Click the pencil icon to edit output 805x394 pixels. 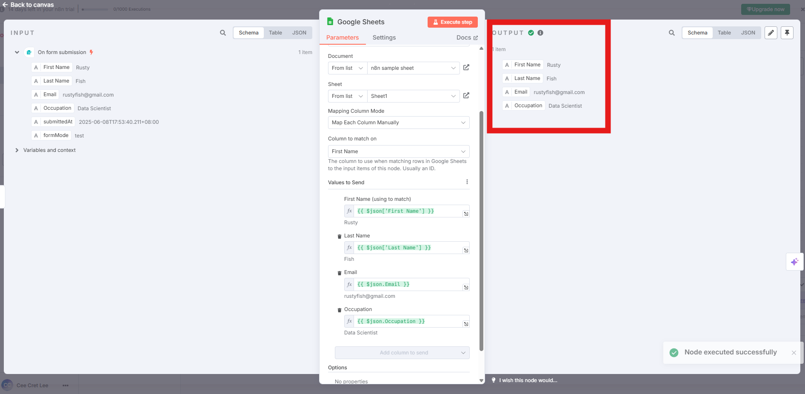[771, 33]
